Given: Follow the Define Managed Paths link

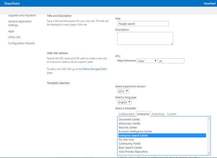Looking at the screenshot, I should [x=95, y=69].
